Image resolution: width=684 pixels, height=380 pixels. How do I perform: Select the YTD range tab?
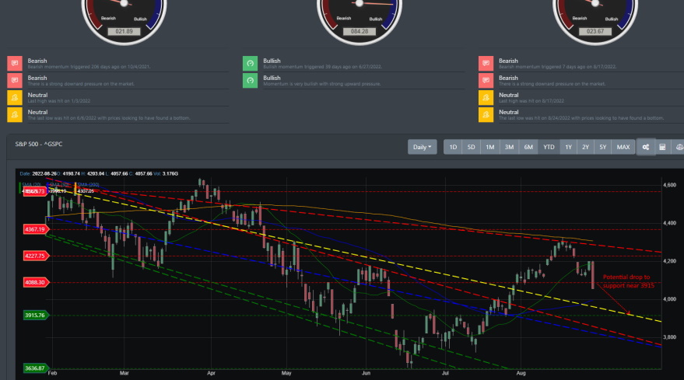(549, 147)
